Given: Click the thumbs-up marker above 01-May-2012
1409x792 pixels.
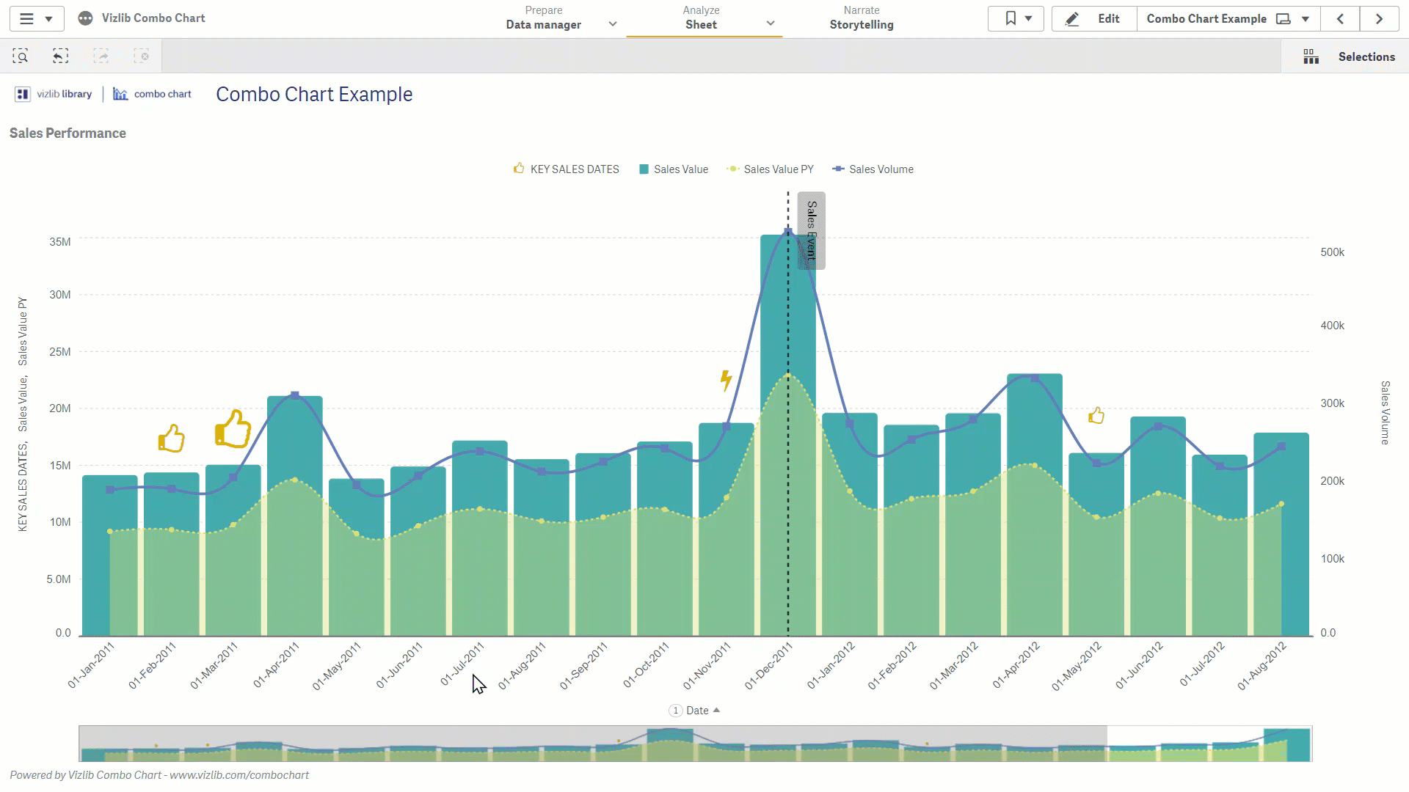Looking at the screenshot, I should [1096, 416].
